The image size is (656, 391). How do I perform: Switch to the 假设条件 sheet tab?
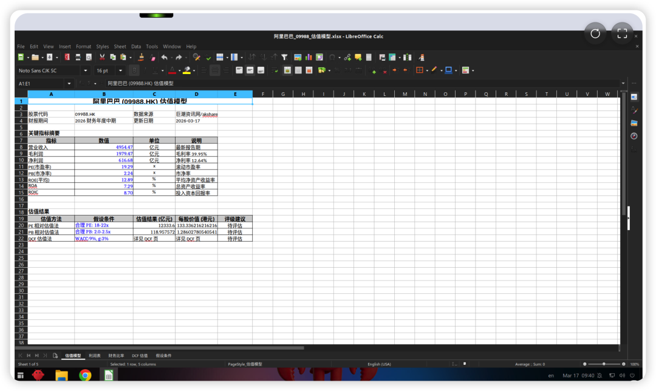click(163, 355)
